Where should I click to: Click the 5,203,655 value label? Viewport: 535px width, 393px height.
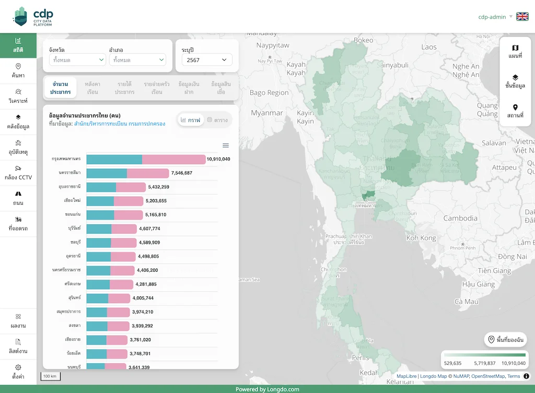156,201
